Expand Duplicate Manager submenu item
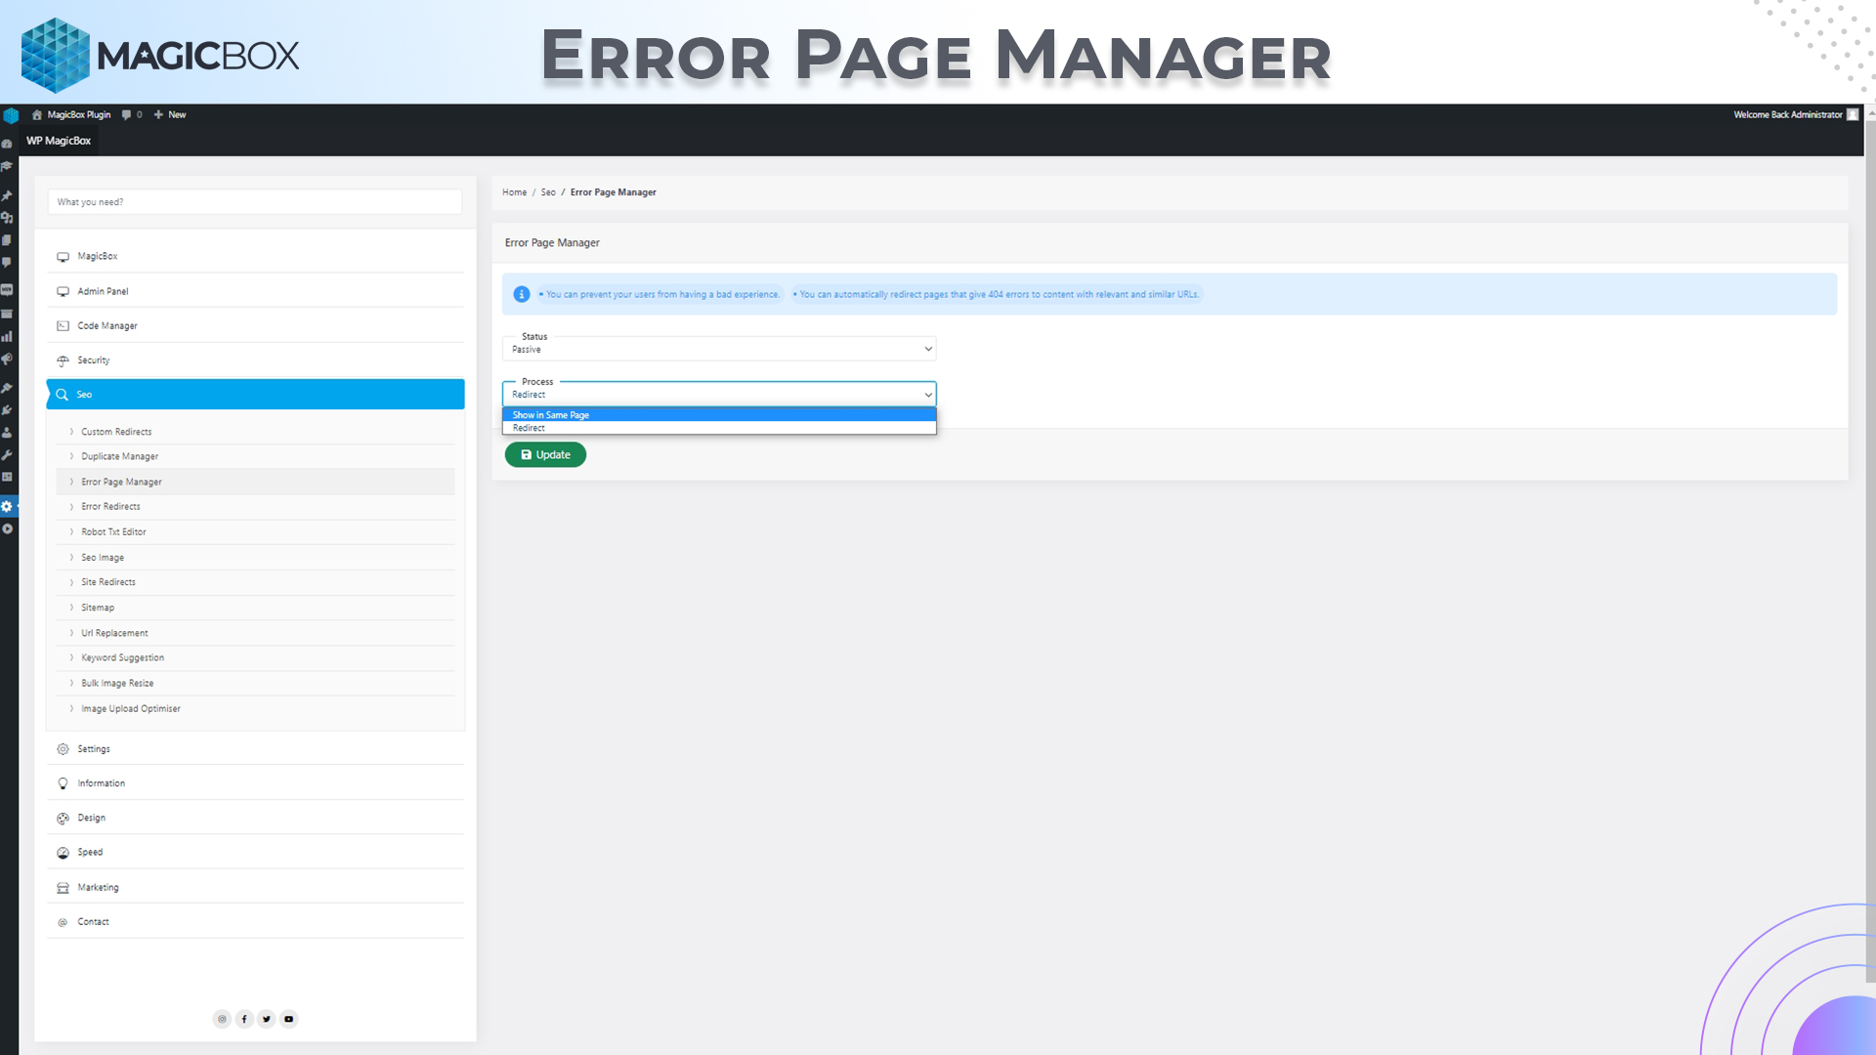This screenshot has height=1055, width=1876. tap(255, 456)
